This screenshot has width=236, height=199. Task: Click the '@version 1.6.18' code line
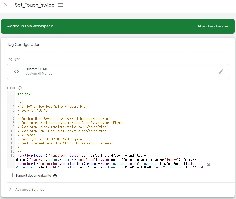33,111
